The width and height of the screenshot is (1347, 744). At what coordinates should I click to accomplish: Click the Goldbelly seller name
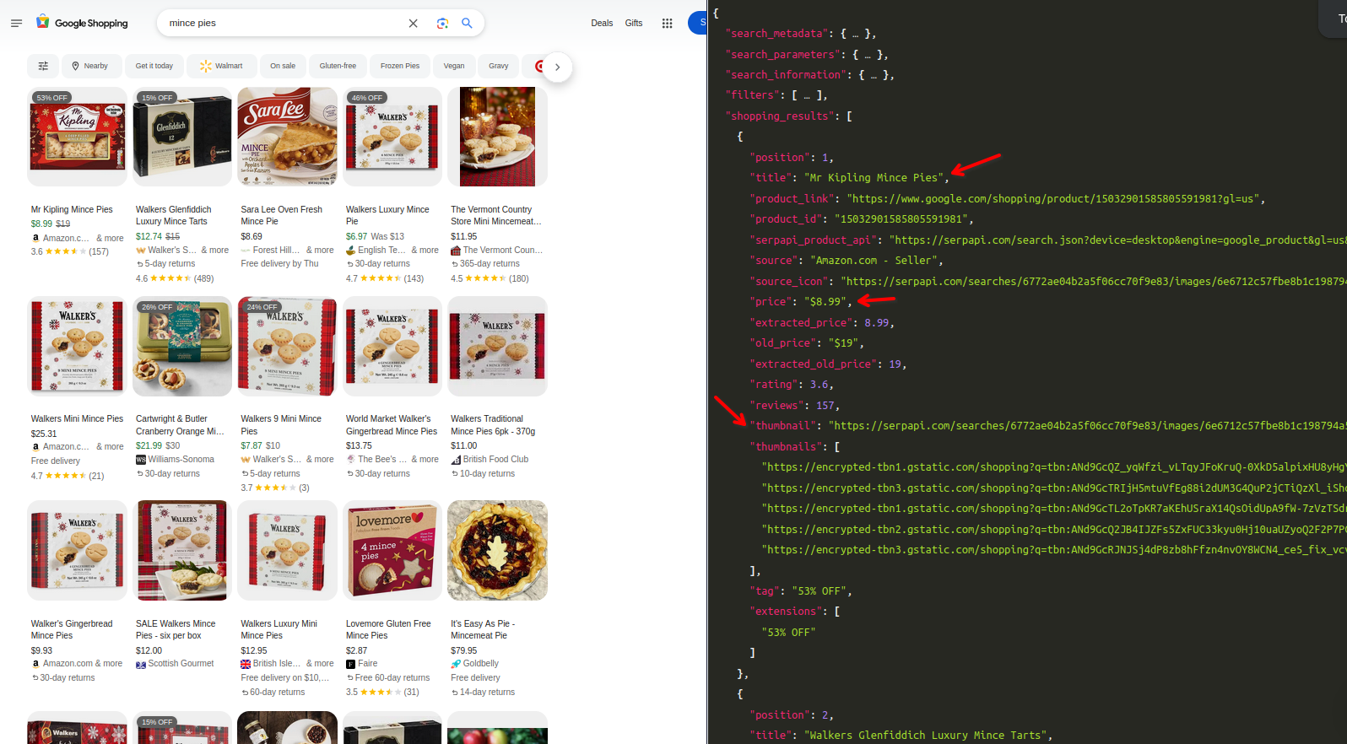pos(481,663)
